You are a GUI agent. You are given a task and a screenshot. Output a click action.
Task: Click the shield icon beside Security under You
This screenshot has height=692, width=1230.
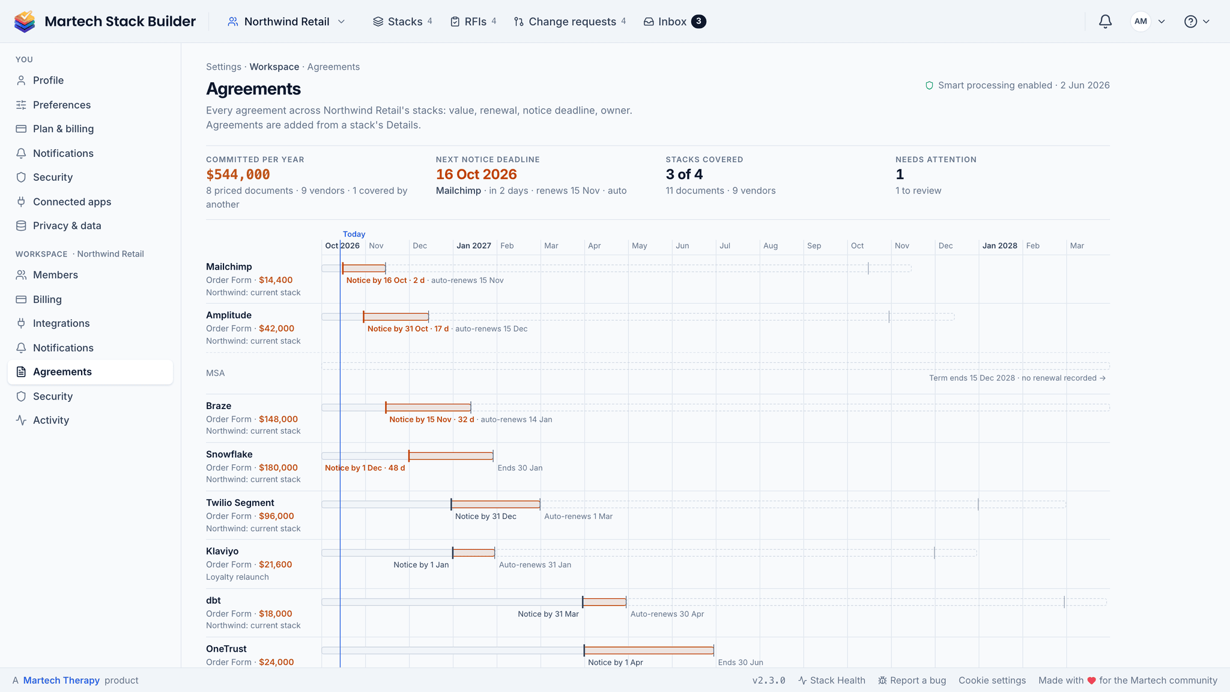point(21,177)
